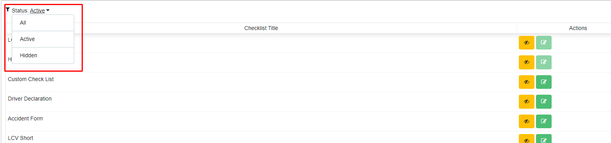Image resolution: width=611 pixels, height=143 pixels.
Task: Edit the Accident Form checklist
Action: [x=543, y=121]
